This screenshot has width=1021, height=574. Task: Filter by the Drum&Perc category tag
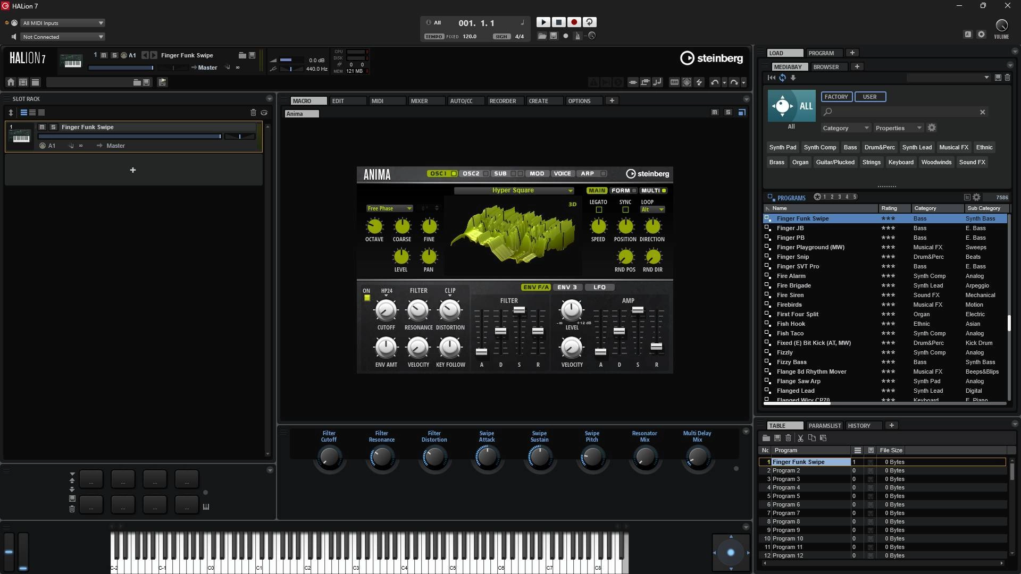coord(880,147)
